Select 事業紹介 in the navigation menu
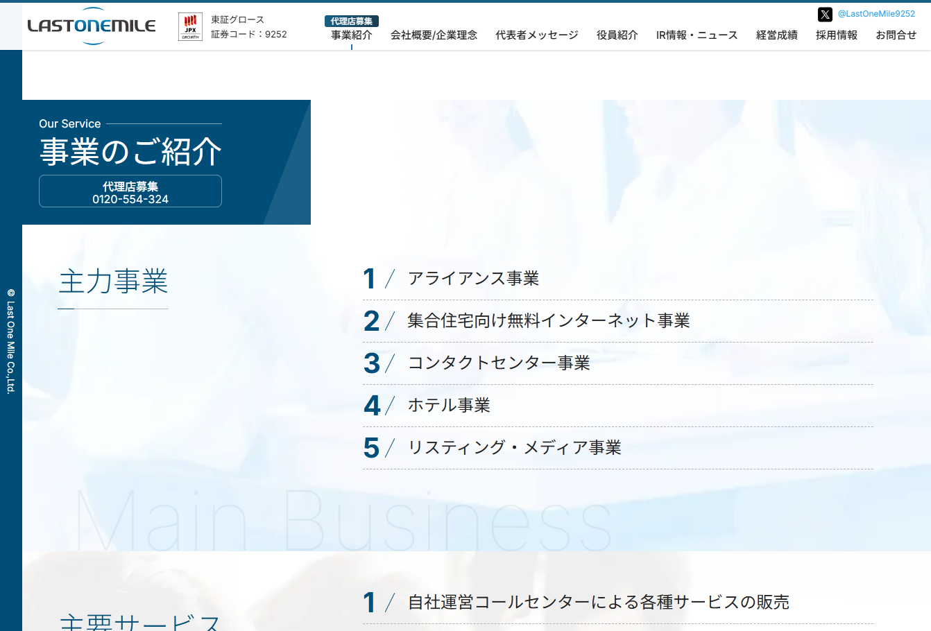The image size is (931, 631). pos(351,35)
